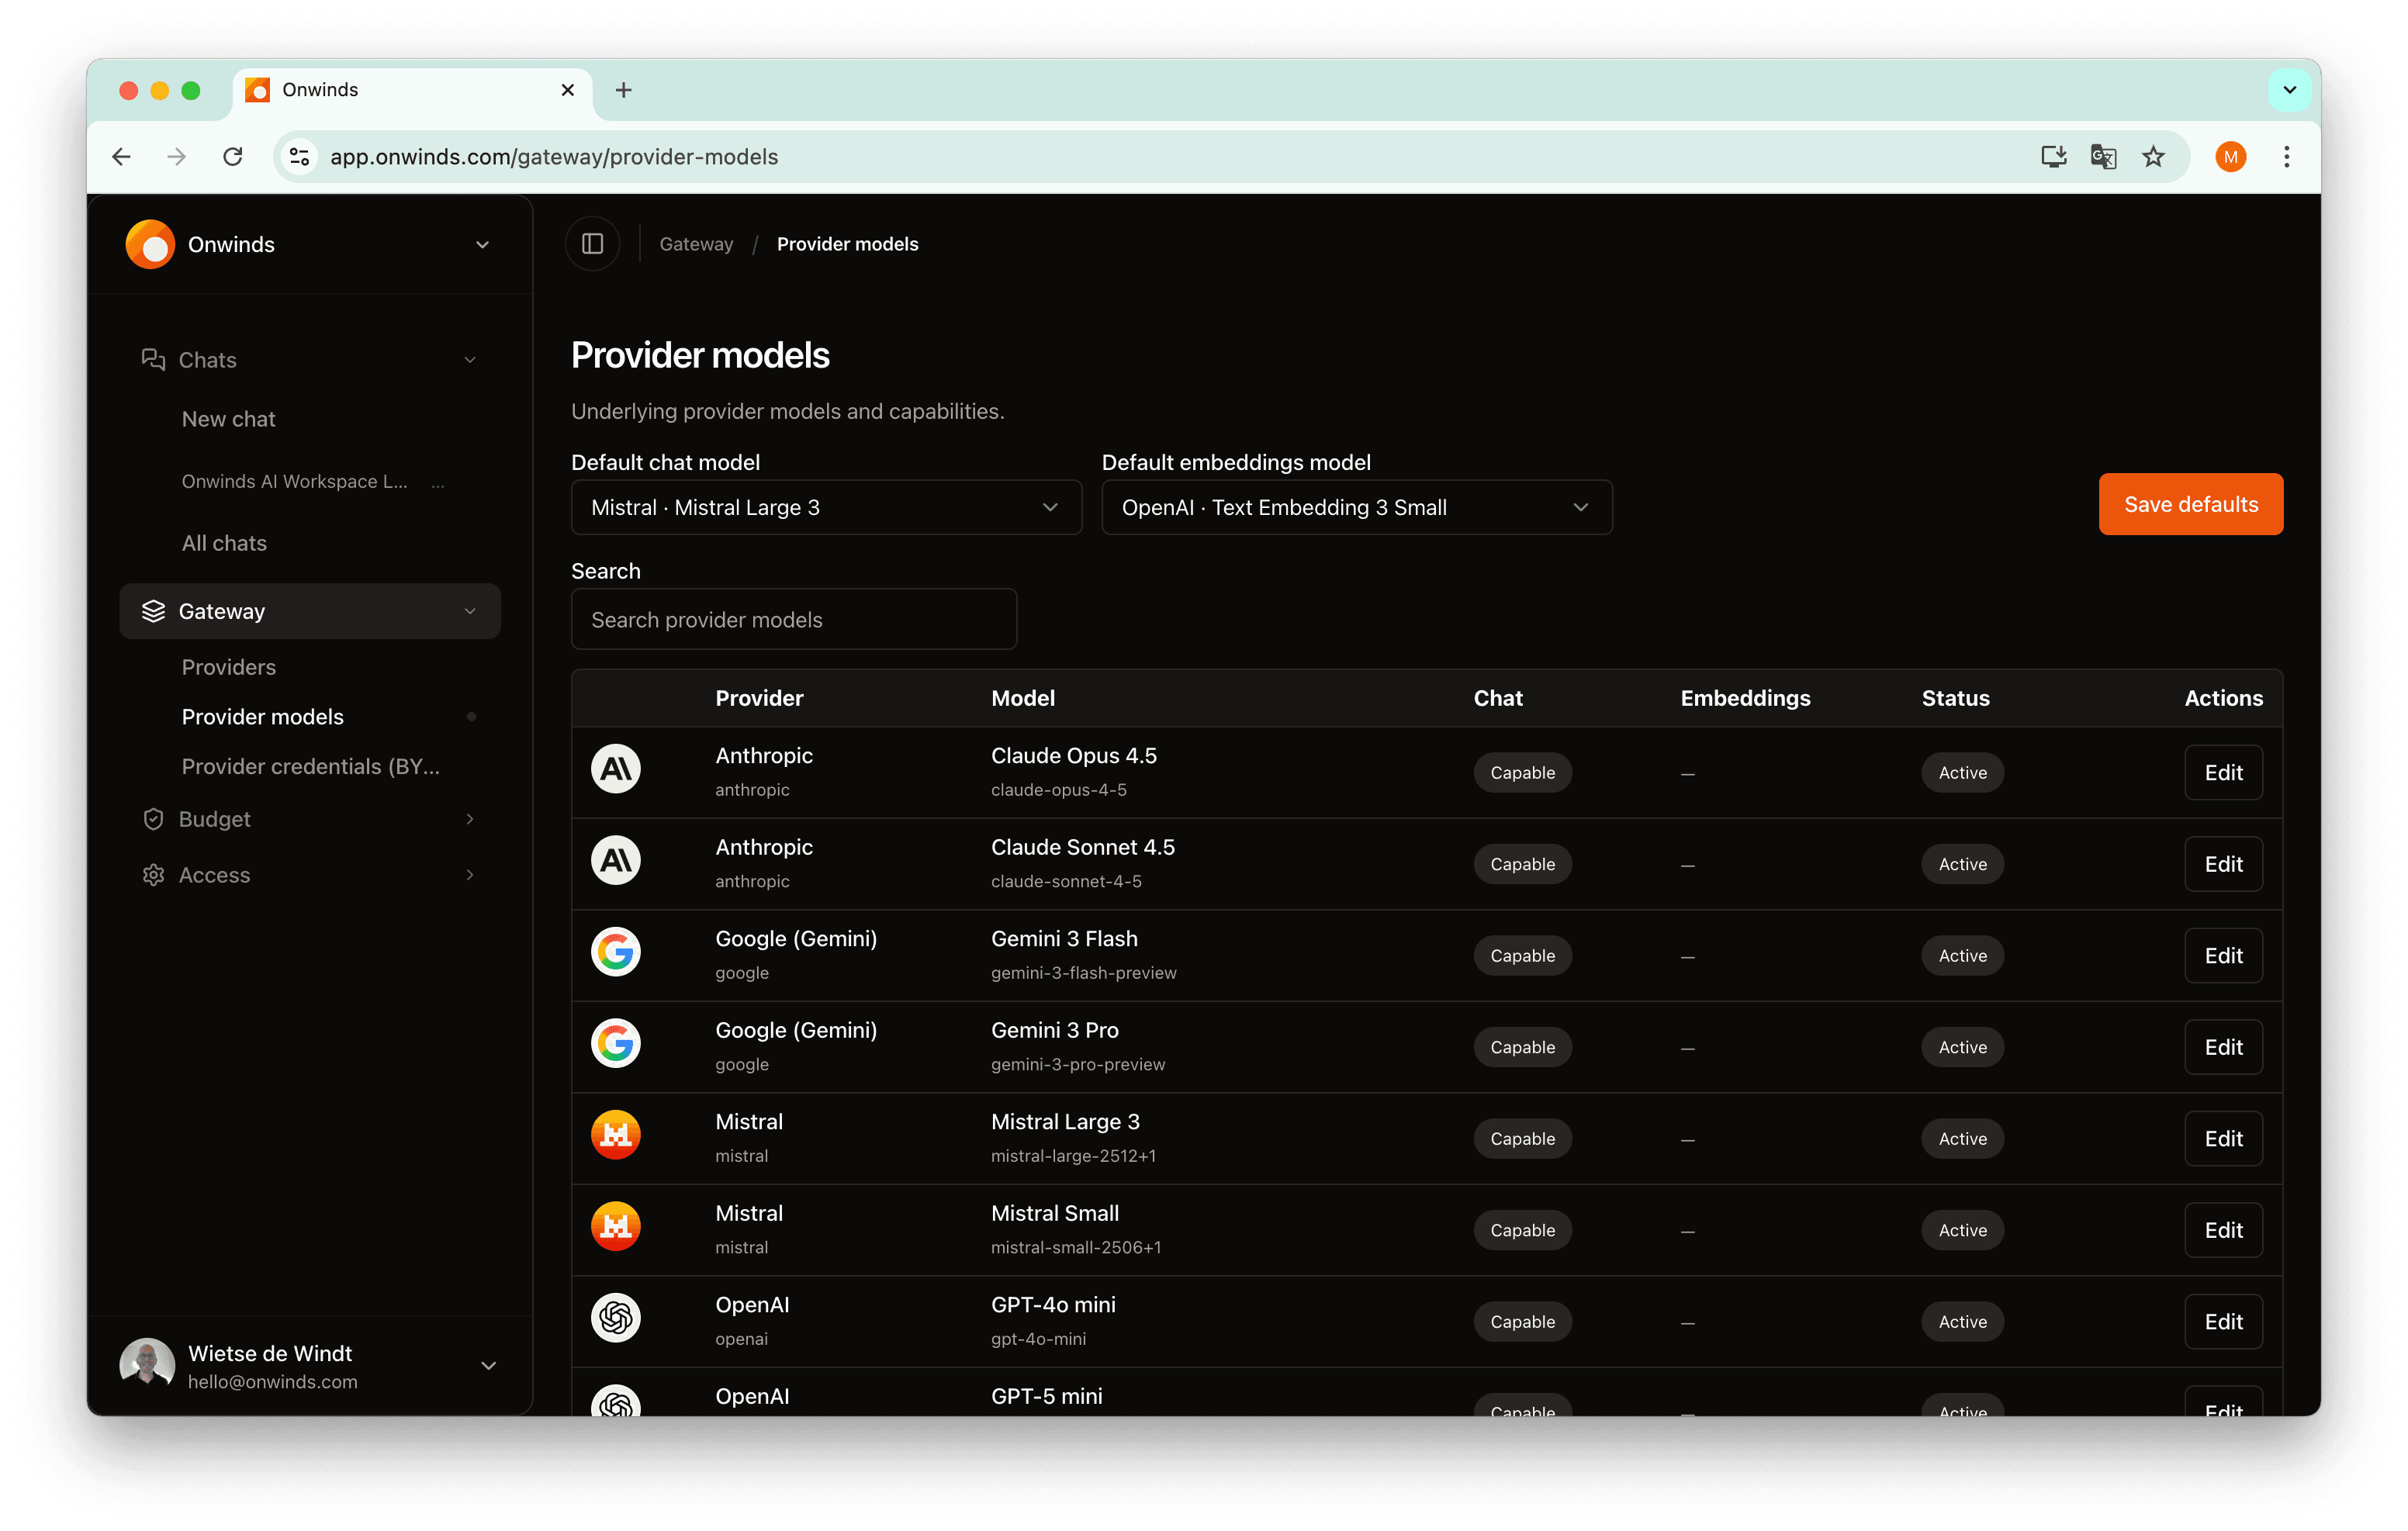Viewport: 2408px width, 1531px height.
Task: Click the Budget shield icon
Action: [x=153, y=818]
